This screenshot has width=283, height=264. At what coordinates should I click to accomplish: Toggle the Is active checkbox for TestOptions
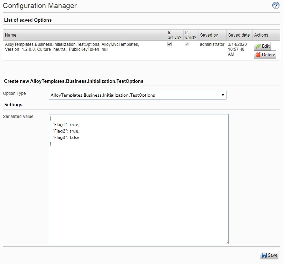point(170,44)
